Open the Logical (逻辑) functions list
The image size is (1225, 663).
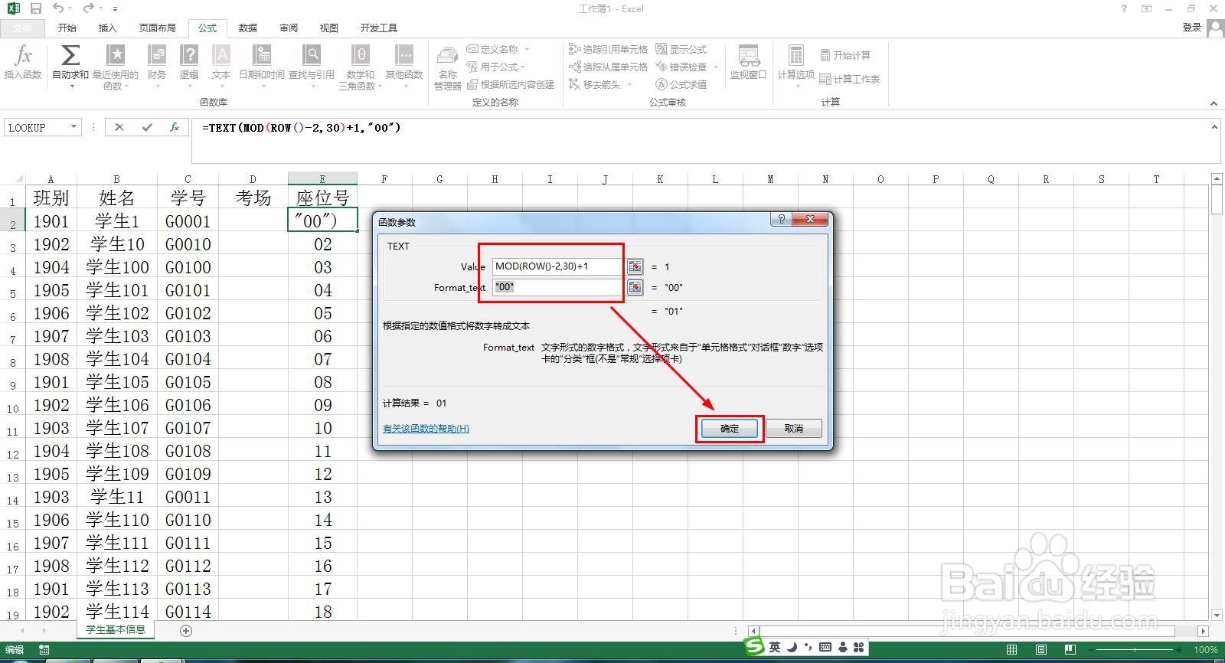[x=189, y=65]
